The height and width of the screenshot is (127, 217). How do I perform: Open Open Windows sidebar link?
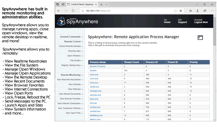75,56
